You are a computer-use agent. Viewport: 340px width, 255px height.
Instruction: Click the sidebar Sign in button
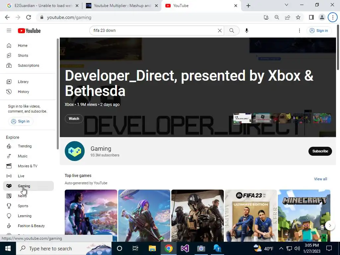[x=21, y=121]
